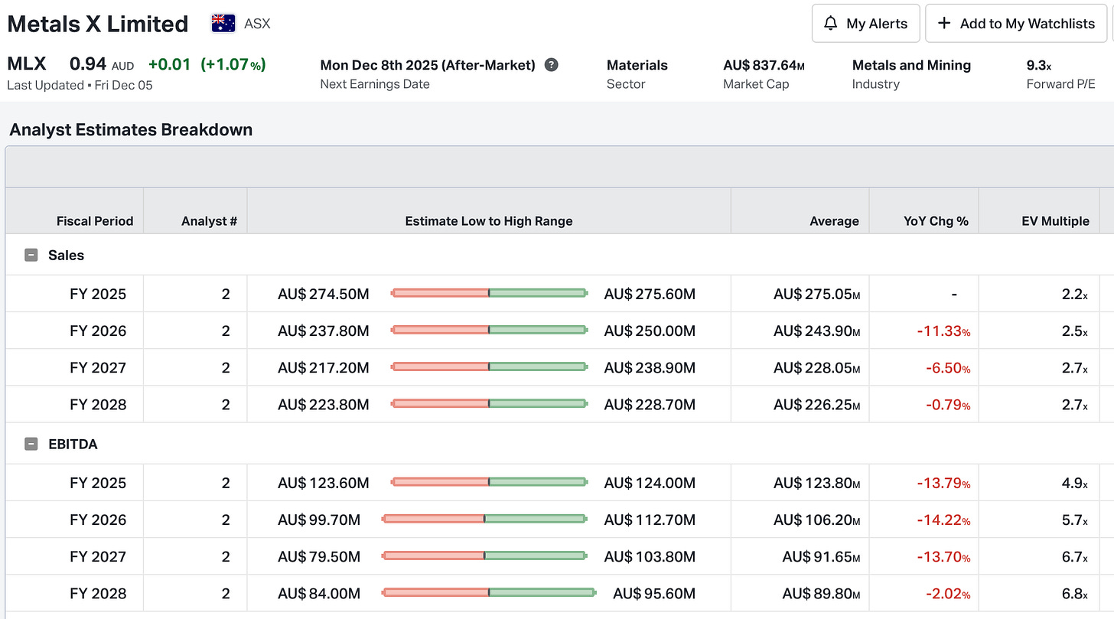This screenshot has height=619, width=1114.
Task: Click the Analyst # column header
Action: pos(209,221)
